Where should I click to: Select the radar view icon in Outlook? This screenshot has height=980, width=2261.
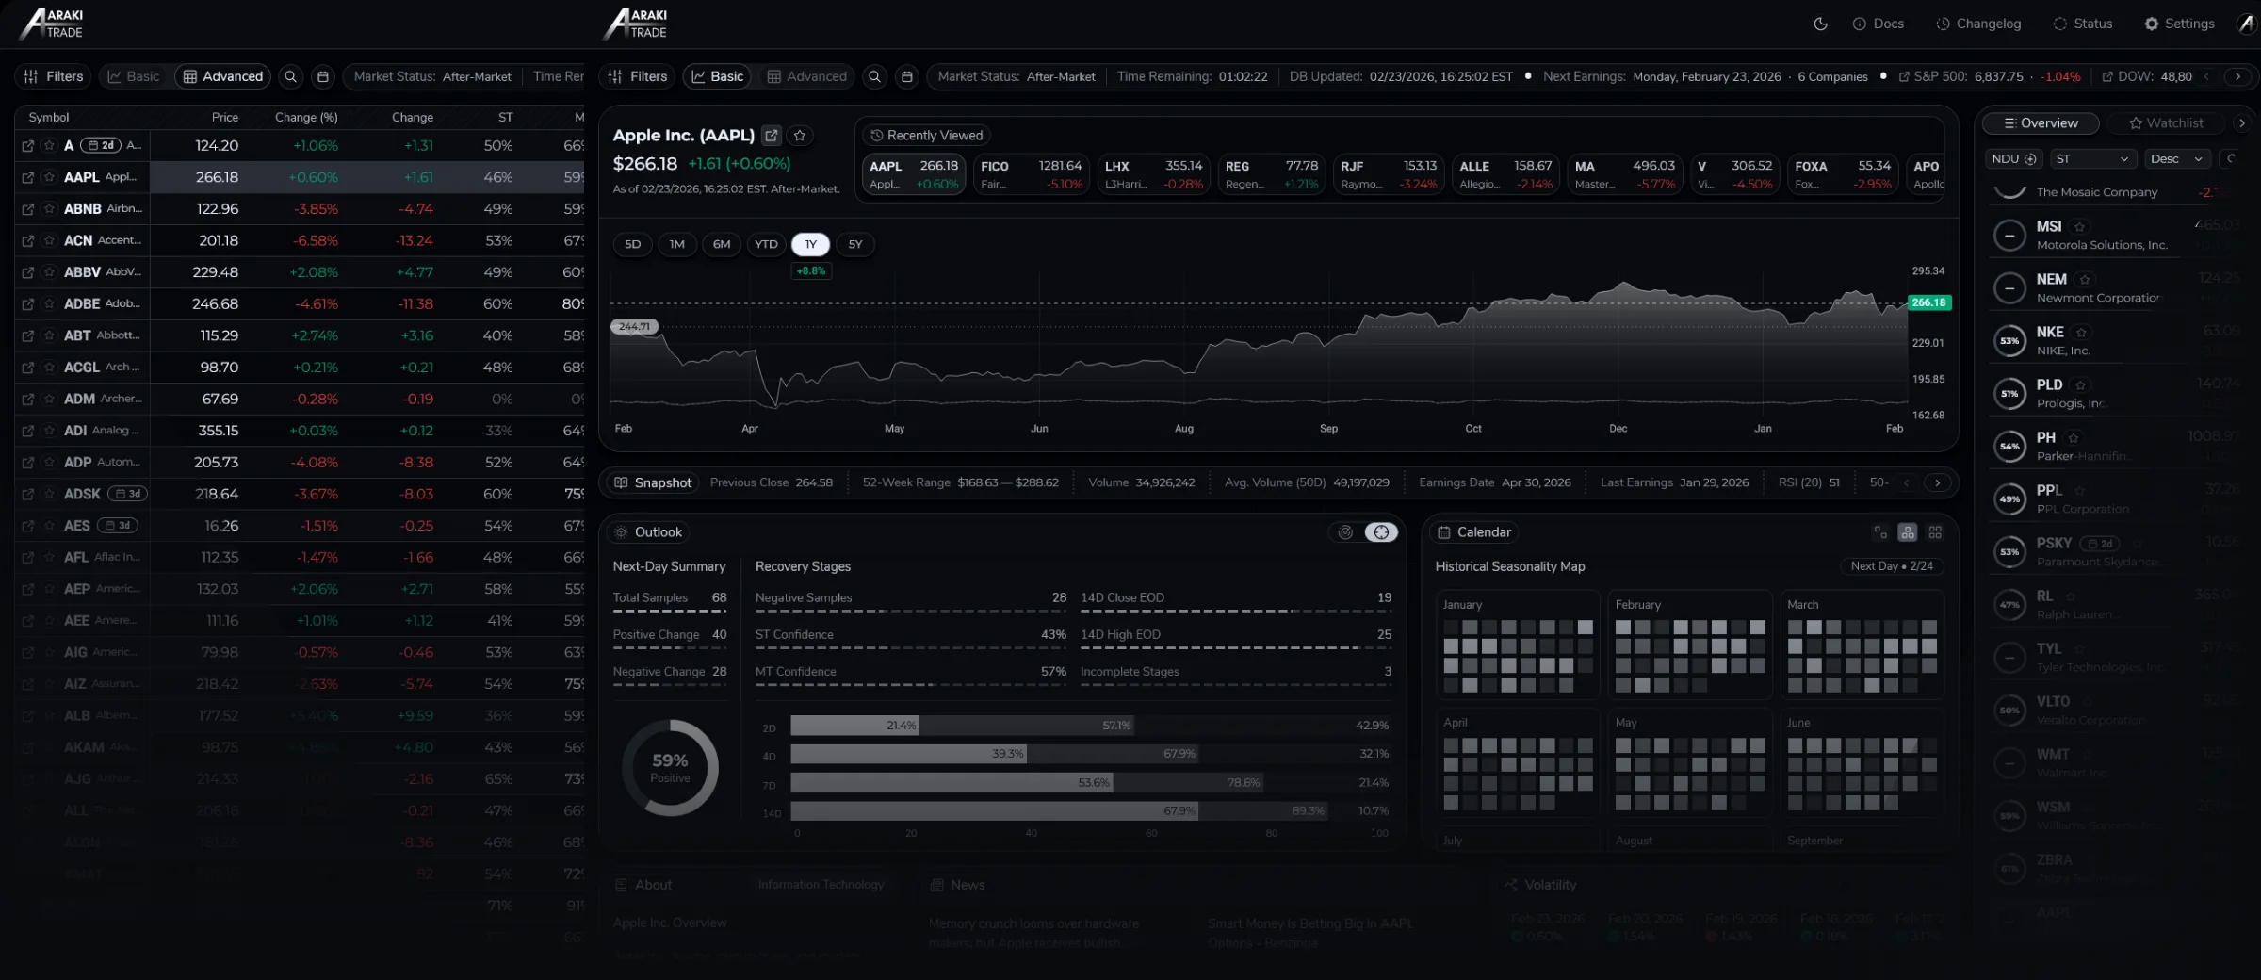(1345, 532)
